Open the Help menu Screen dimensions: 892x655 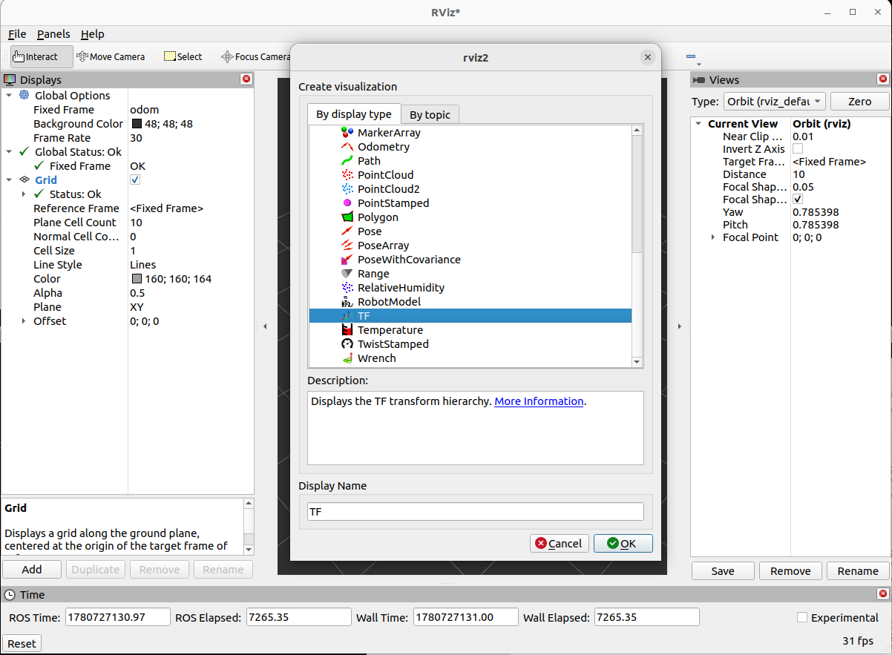coord(93,34)
